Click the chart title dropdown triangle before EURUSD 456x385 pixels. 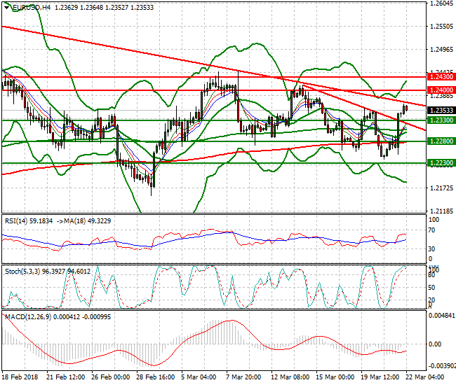(x=7, y=8)
